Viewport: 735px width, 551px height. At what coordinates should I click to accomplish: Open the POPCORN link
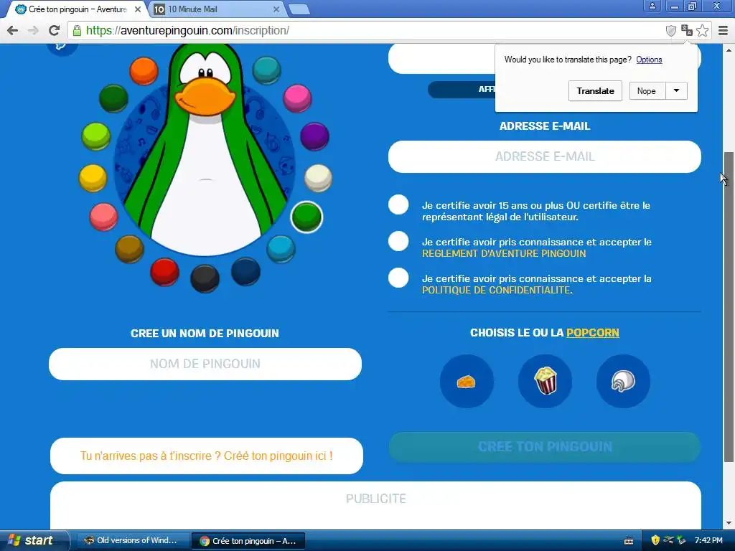point(592,333)
